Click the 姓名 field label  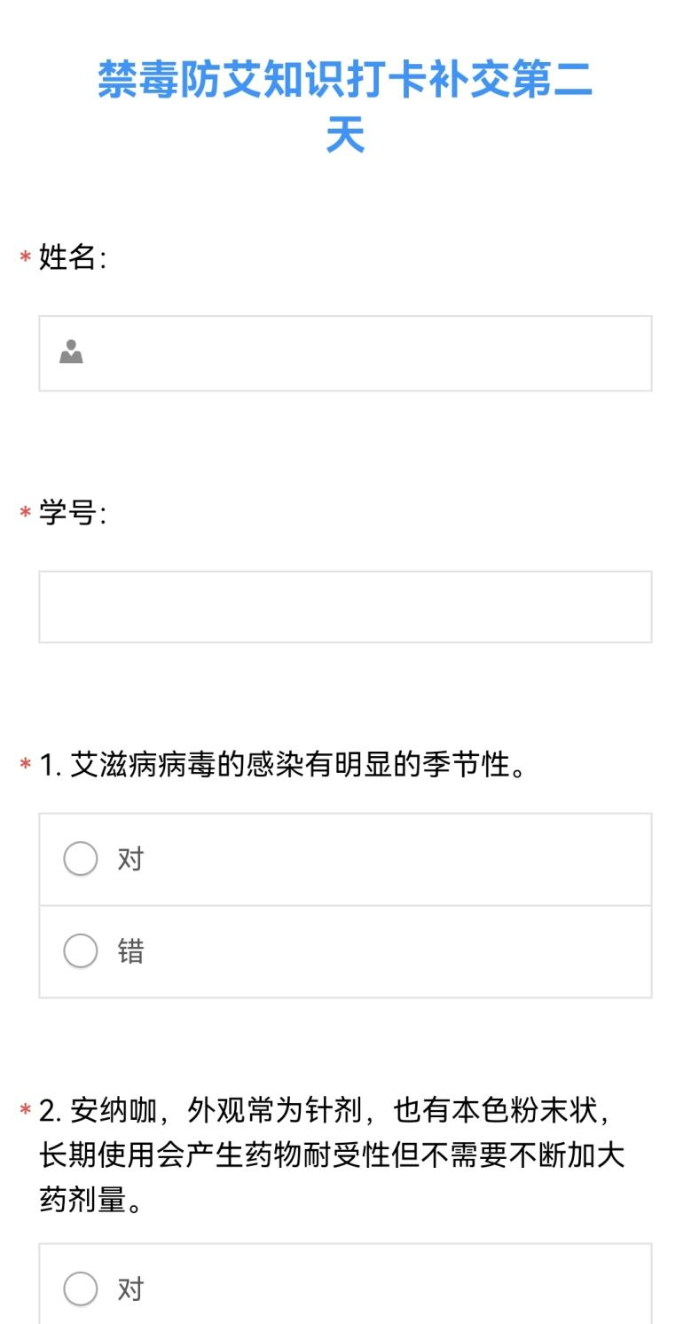tap(71, 258)
